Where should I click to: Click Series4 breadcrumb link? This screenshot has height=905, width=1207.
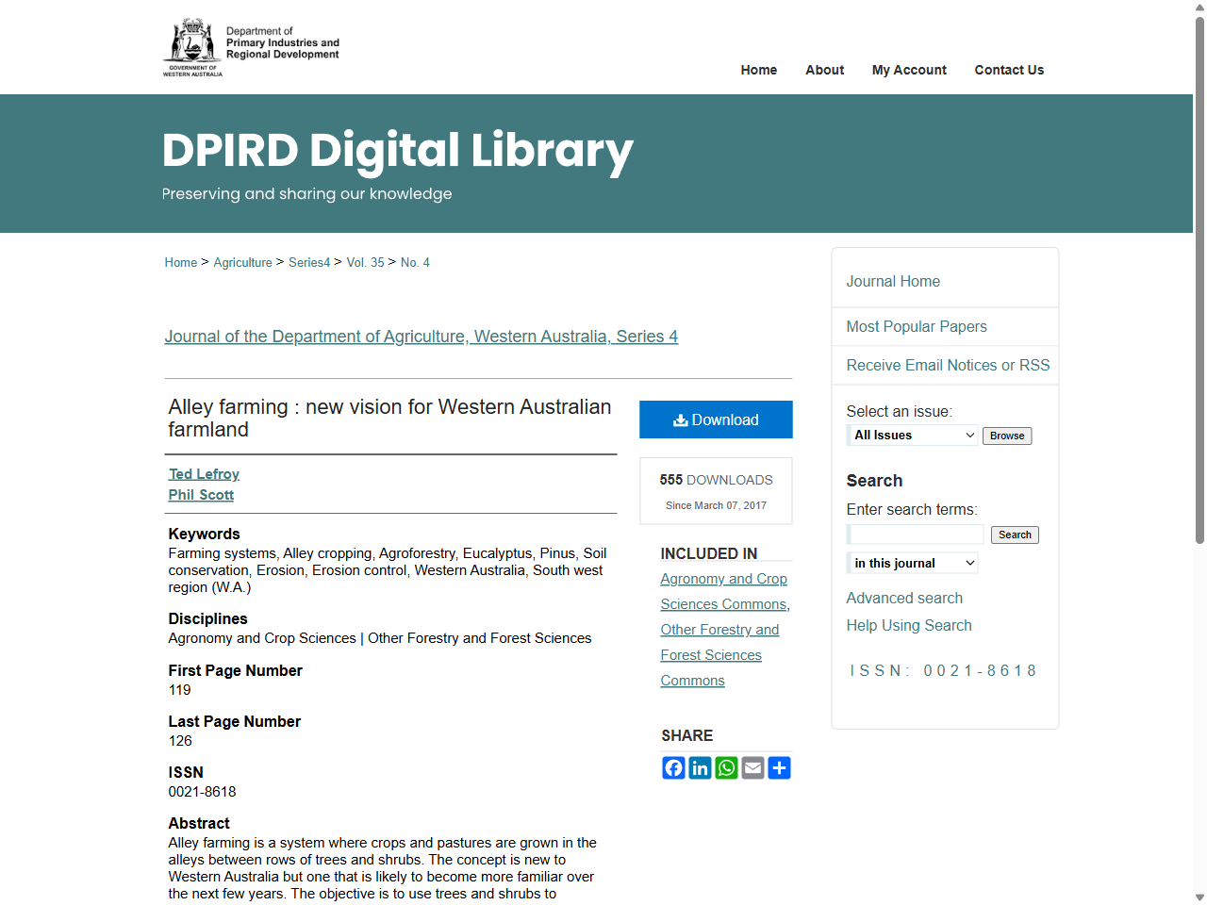309,262
